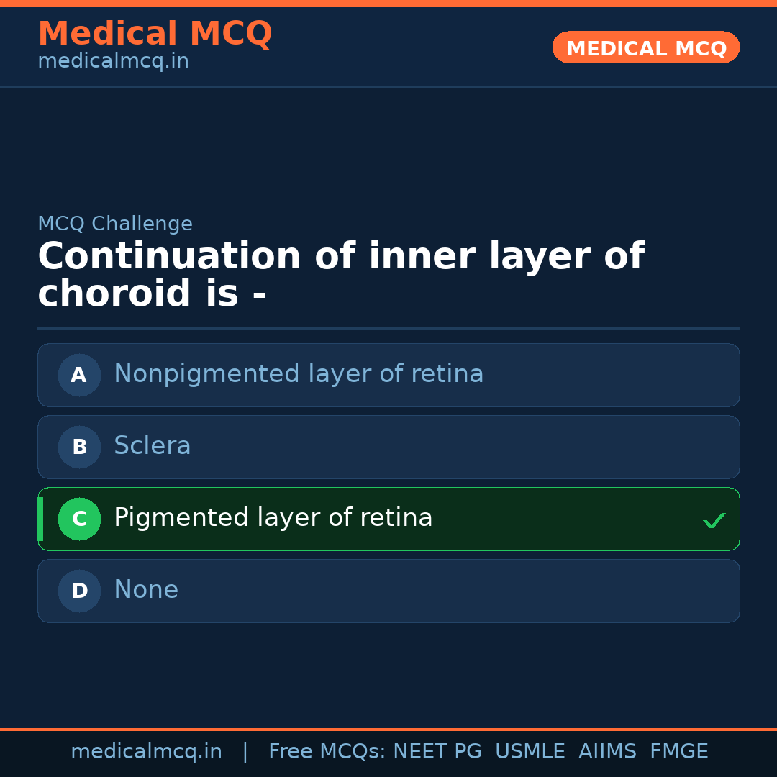Open the USMLE category in footer
This screenshot has height=777, width=777.
[530, 751]
